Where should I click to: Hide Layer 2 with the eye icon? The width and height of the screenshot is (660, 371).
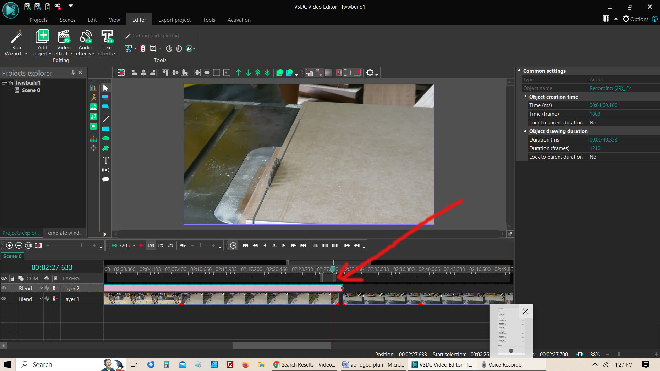tap(4, 288)
